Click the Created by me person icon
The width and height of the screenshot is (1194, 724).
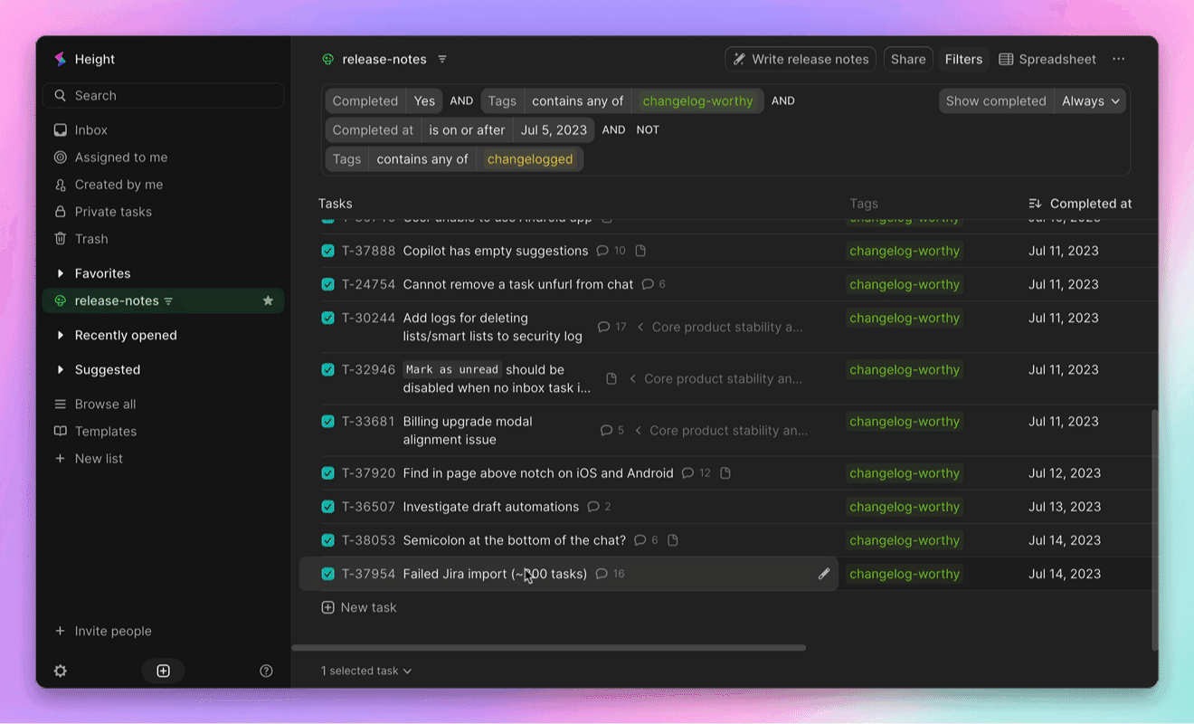point(60,185)
